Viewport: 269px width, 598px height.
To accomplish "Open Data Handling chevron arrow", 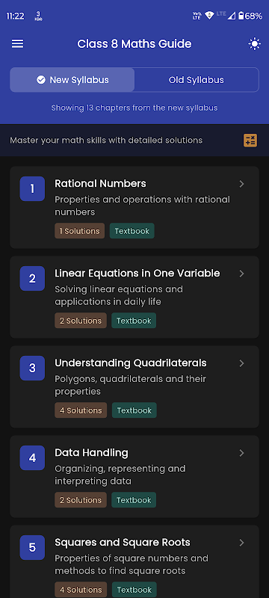I will tap(241, 453).
